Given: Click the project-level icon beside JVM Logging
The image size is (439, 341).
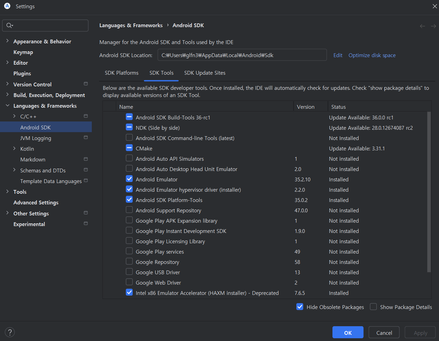Looking at the screenshot, I should pyautogui.click(x=86, y=138).
